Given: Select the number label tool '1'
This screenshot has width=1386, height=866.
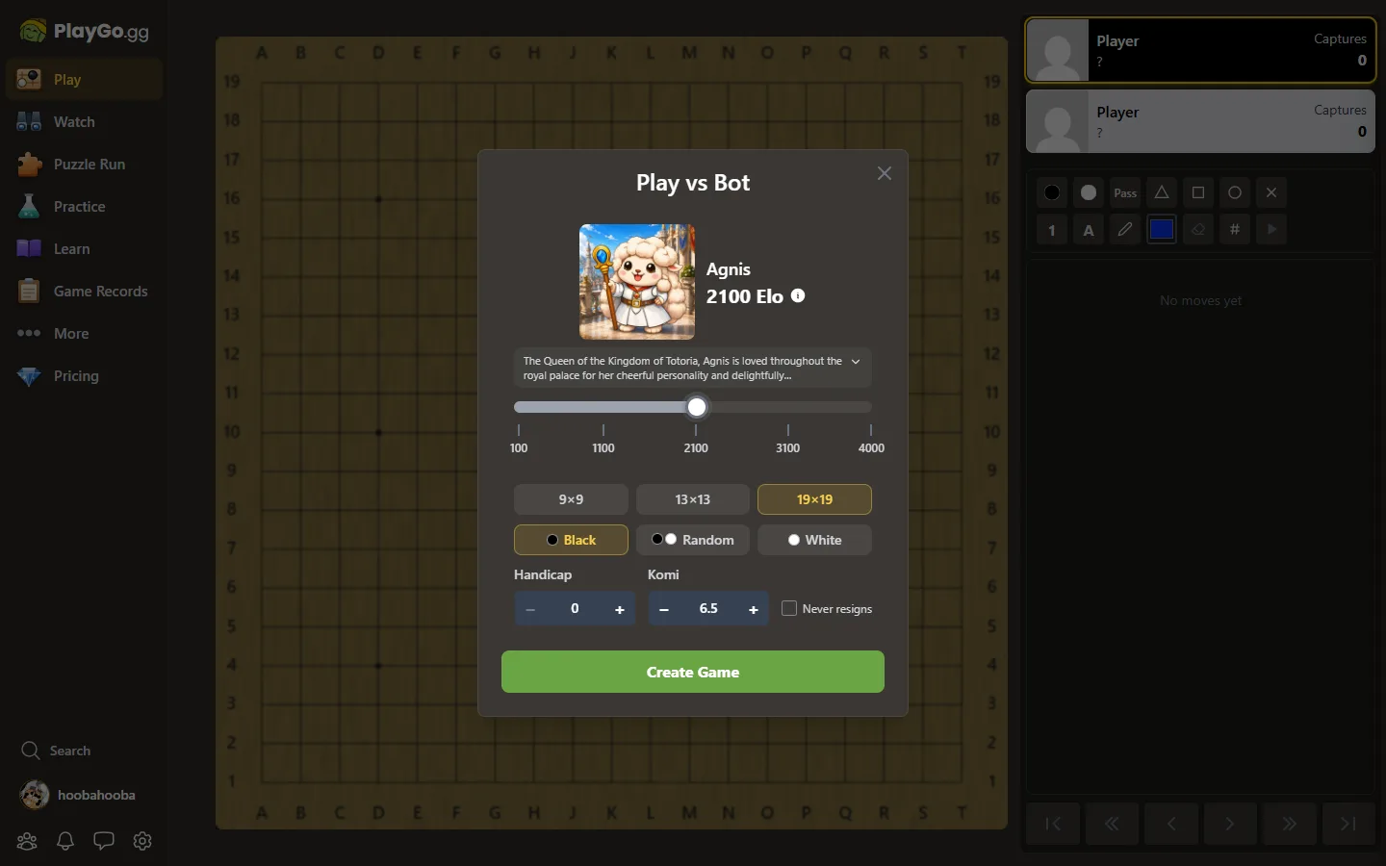Looking at the screenshot, I should point(1052,230).
